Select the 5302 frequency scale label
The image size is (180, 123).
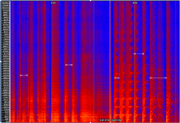pyautogui.click(x=5, y=64)
